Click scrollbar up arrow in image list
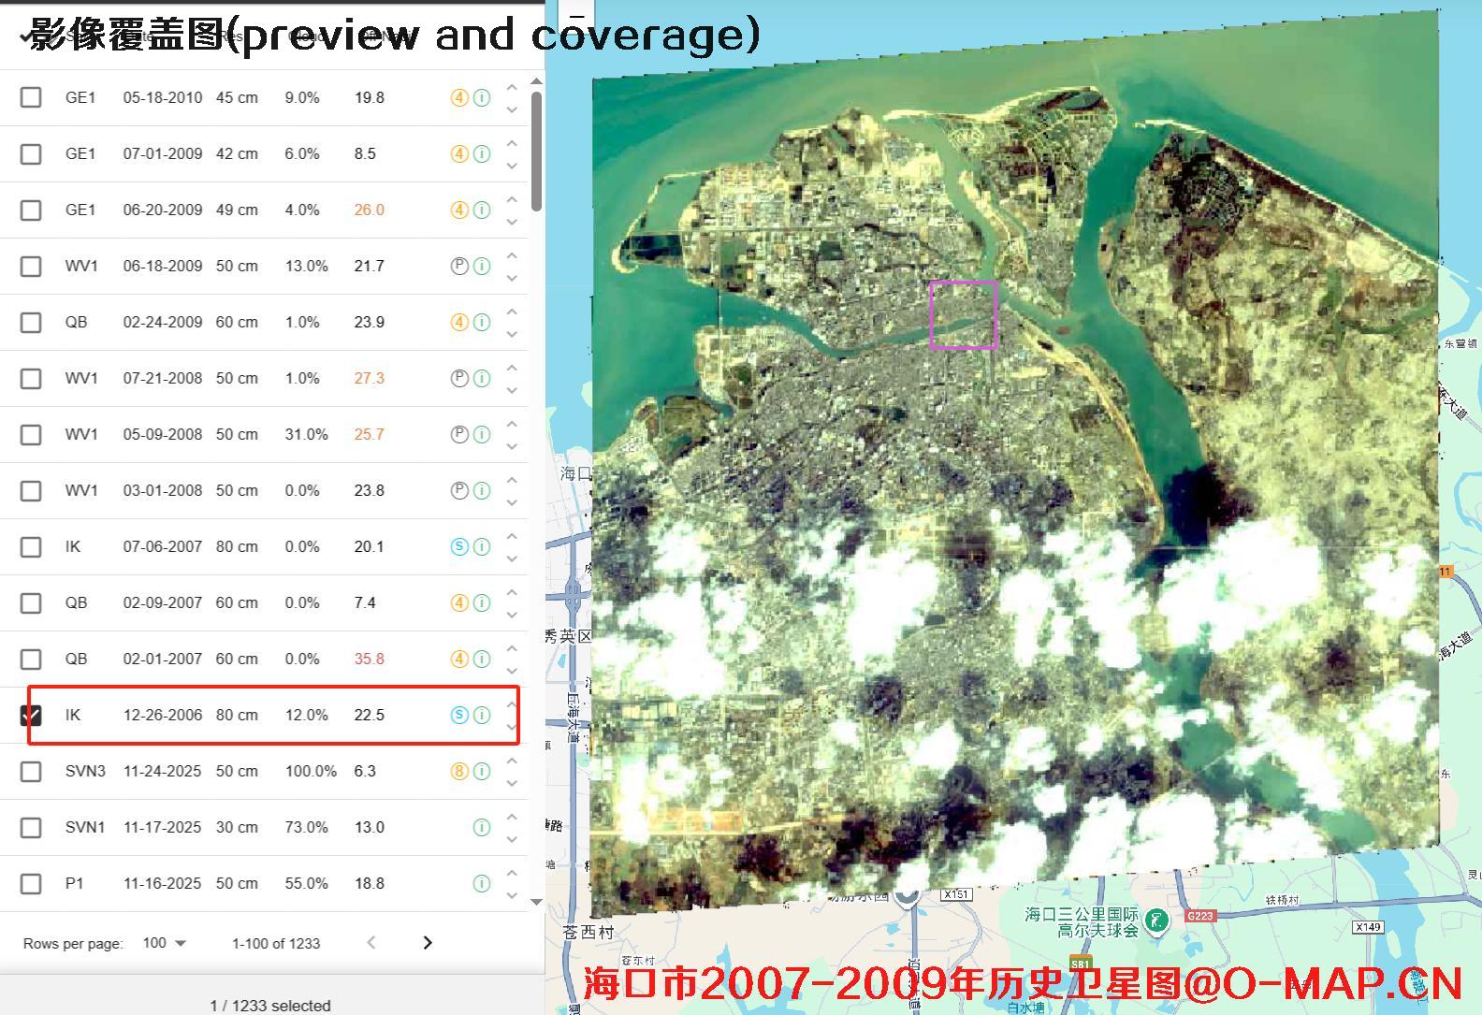1482x1015 pixels. pyautogui.click(x=537, y=81)
